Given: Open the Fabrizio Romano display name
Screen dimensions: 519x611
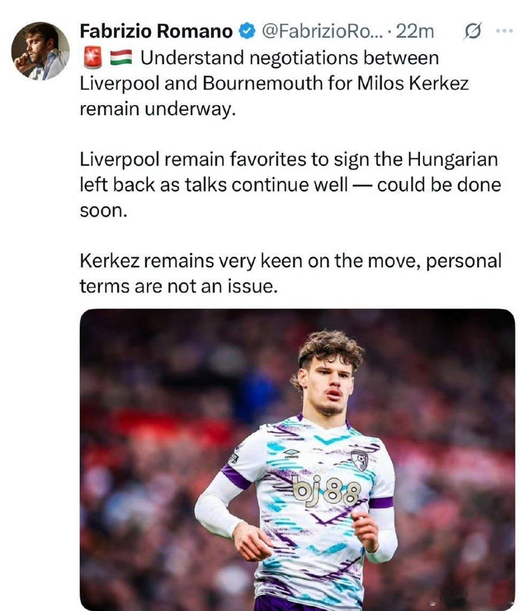Looking at the screenshot, I should click(156, 31).
